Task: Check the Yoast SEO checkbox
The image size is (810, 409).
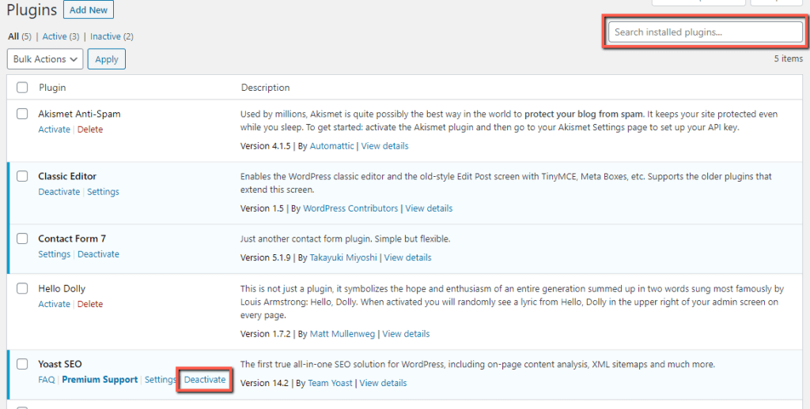Action: pyautogui.click(x=22, y=364)
